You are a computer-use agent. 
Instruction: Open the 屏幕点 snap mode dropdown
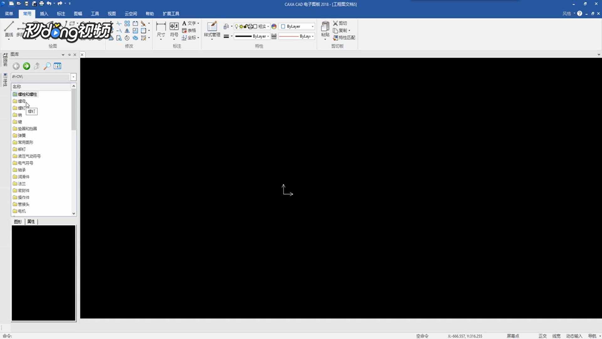513,336
